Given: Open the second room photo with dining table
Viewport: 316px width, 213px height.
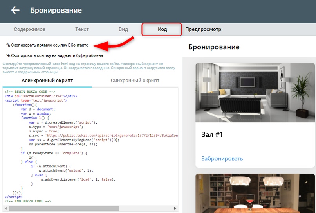Looking at the screenshot, I should click(255, 193).
